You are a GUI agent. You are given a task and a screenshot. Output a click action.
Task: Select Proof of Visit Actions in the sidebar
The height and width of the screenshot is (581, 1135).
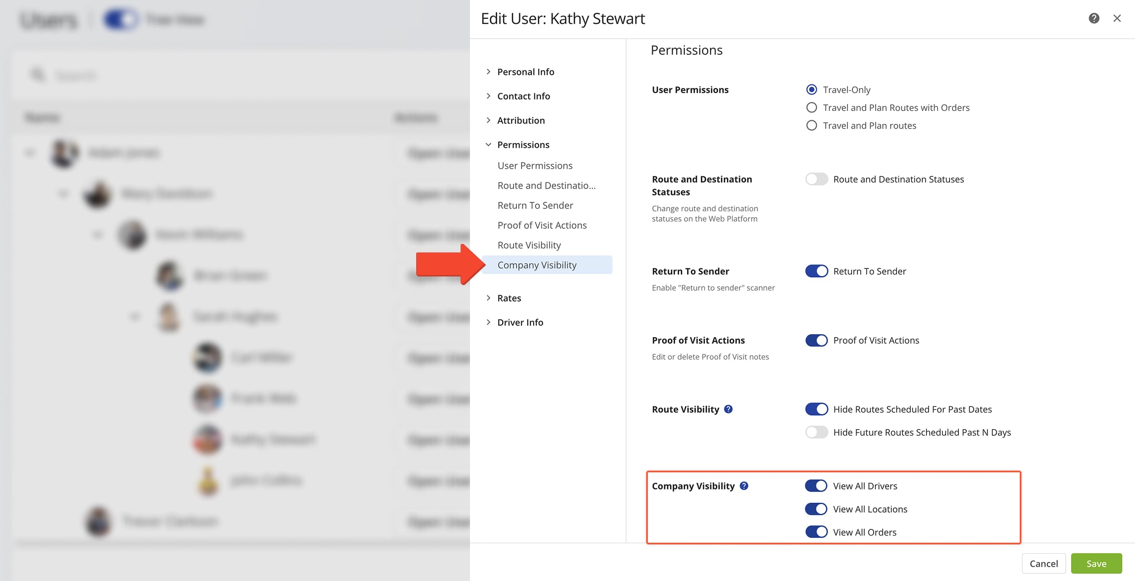(542, 225)
